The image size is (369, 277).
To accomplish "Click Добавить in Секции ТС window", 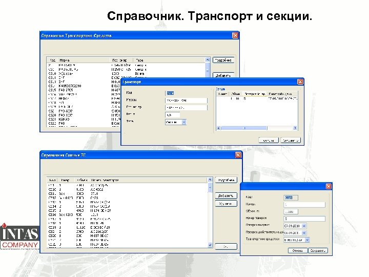I will click(226, 195).
